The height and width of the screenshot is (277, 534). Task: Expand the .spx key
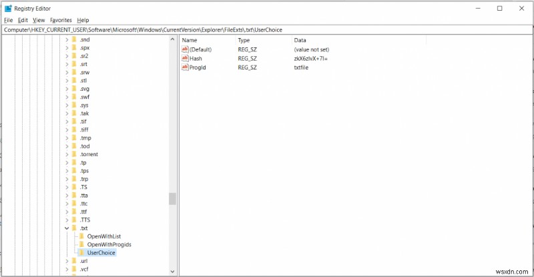[67, 47]
